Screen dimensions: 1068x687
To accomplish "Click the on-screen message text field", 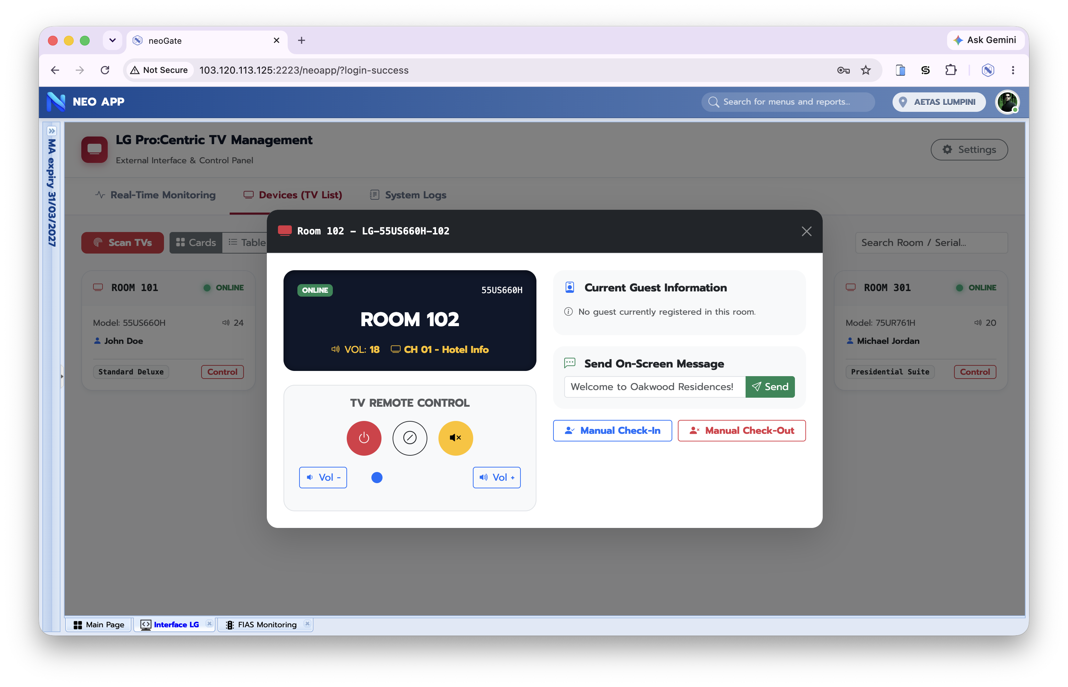I will (x=655, y=386).
